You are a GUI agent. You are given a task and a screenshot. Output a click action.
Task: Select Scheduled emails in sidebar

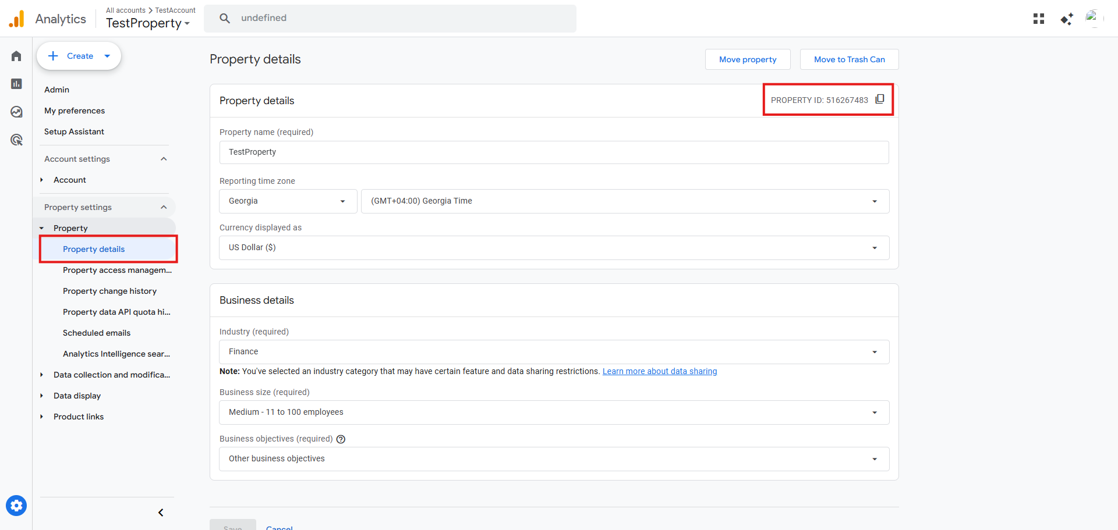coord(97,333)
